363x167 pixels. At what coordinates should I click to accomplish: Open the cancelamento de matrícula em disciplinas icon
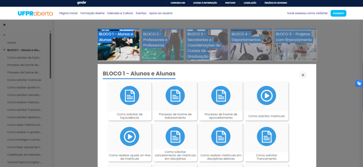(x=175, y=137)
